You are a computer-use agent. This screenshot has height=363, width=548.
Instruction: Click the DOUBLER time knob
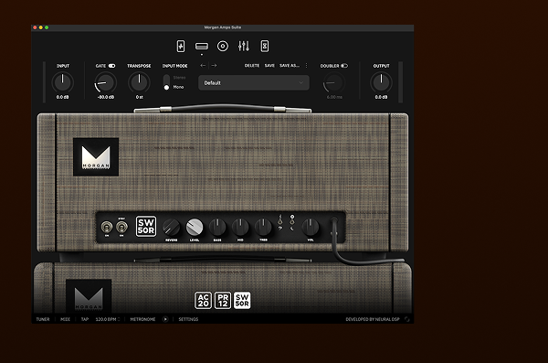coord(333,82)
